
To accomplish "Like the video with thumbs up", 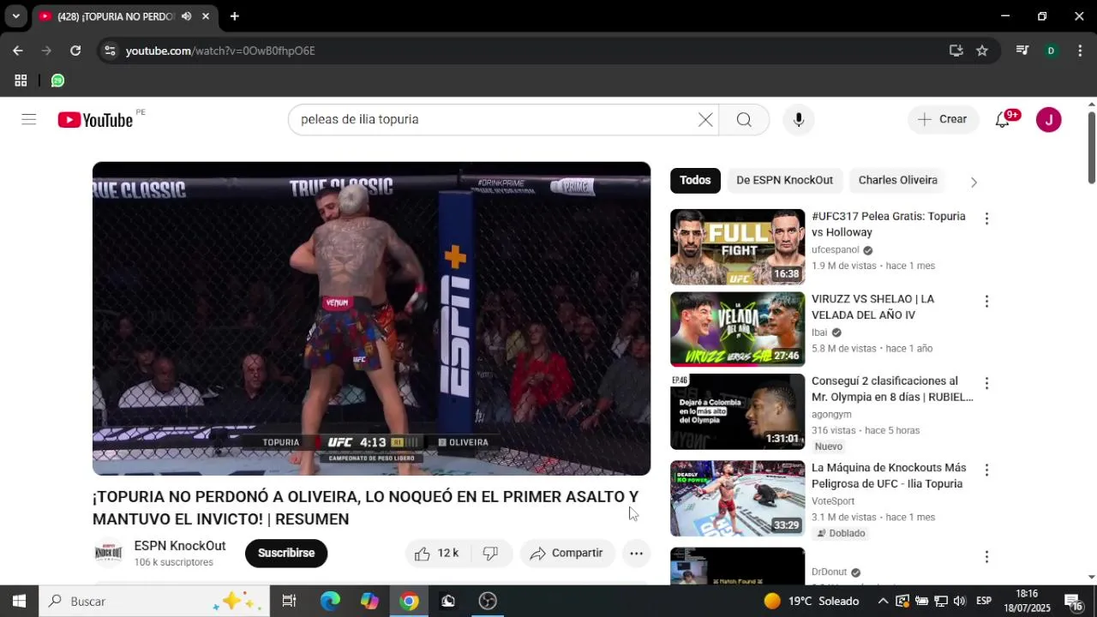I will pyautogui.click(x=437, y=554).
